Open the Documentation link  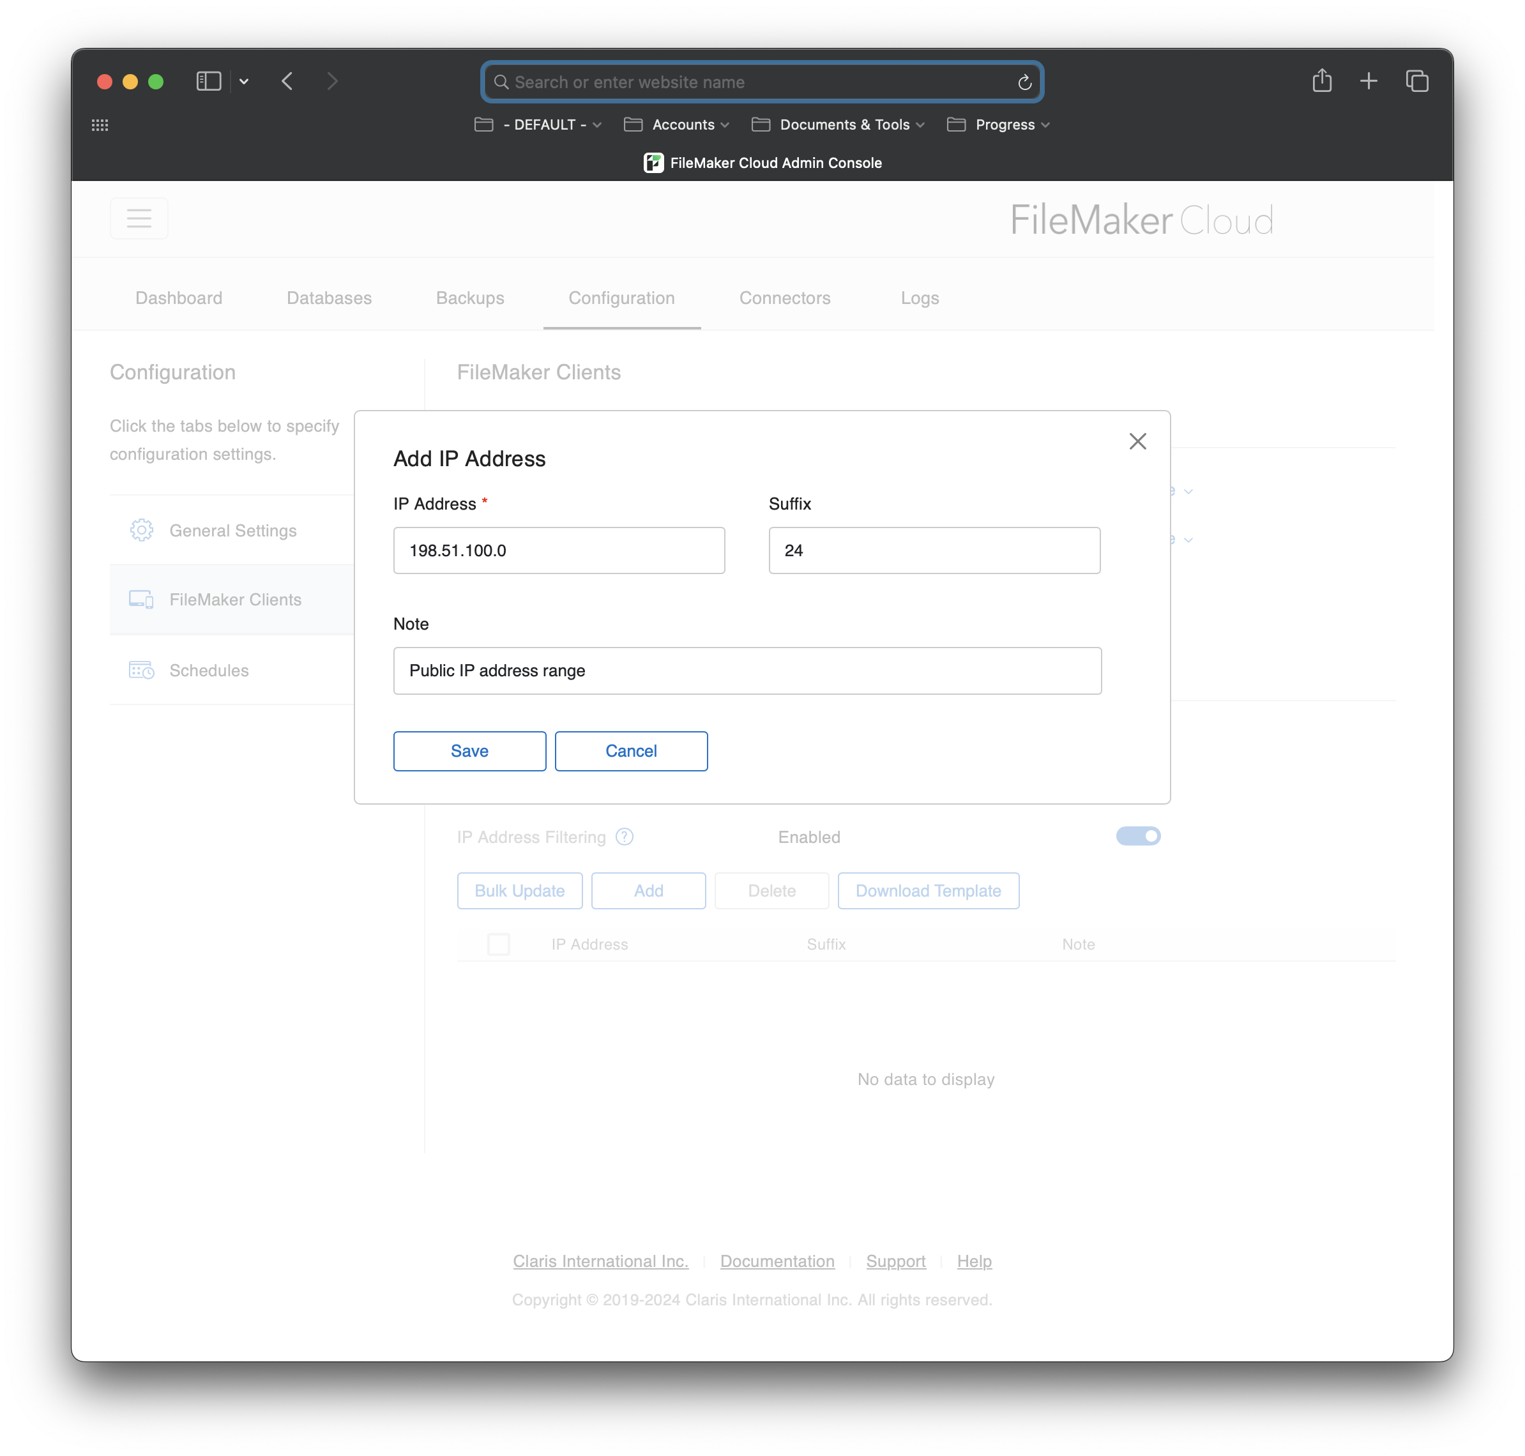coord(777,1261)
